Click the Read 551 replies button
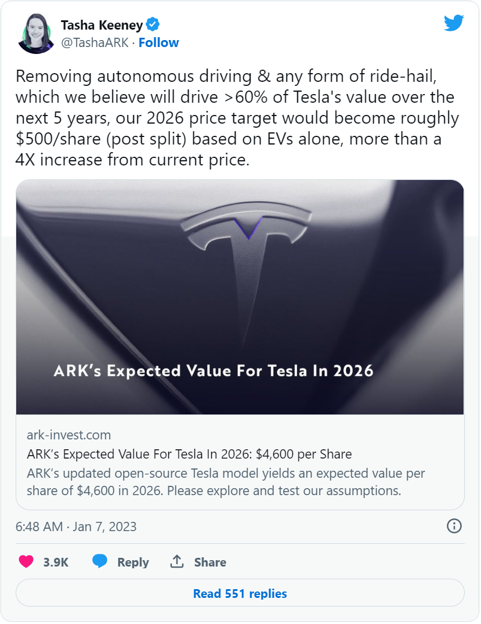The width and height of the screenshot is (481, 624). 240,594
